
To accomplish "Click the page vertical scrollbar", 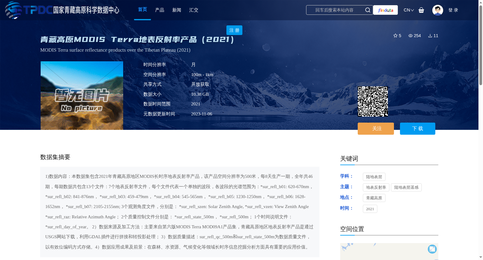I will click(481, 45).
